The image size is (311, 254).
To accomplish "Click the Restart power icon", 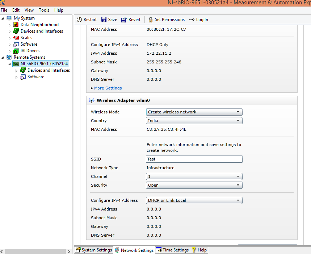I will (x=79, y=20).
